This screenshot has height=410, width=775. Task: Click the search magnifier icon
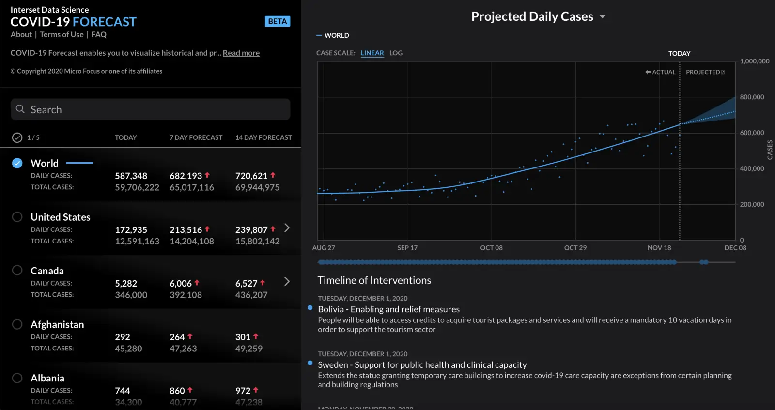(x=20, y=109)
